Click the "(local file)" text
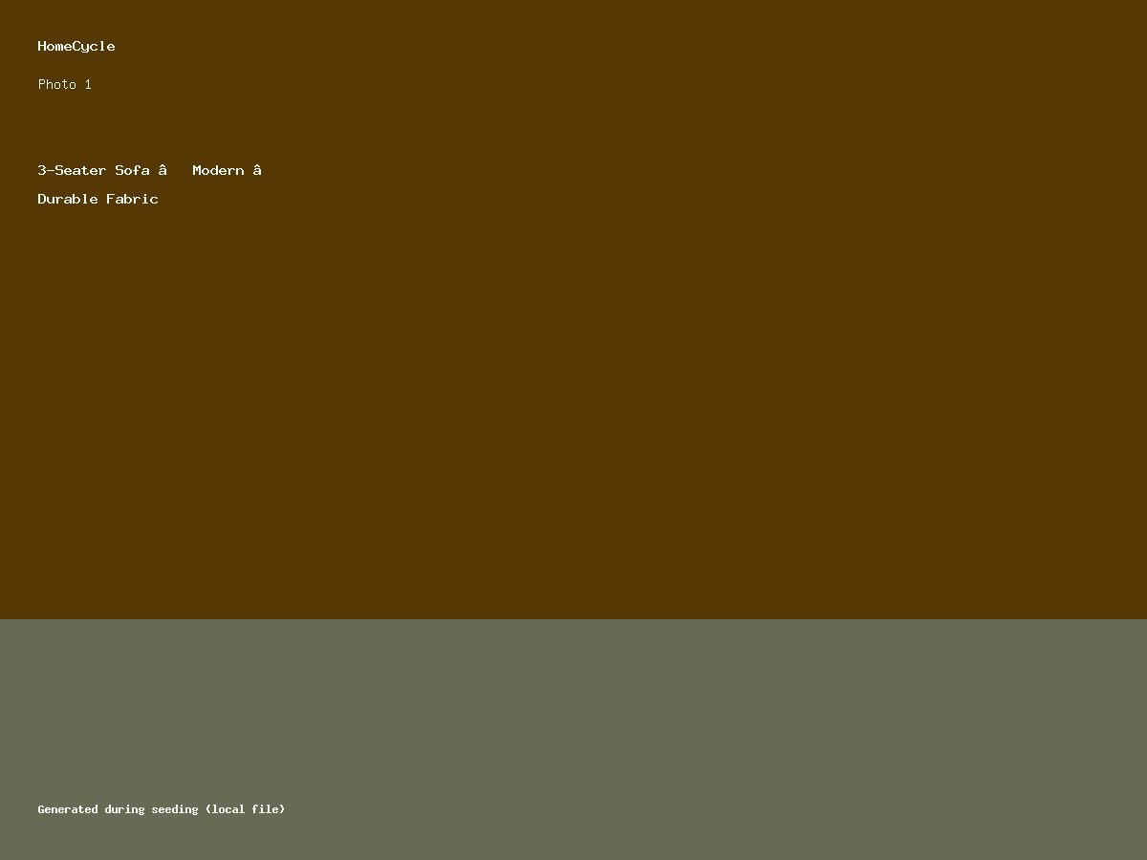Viewport: 1147px width, 860px height. (x=245, y=809)
